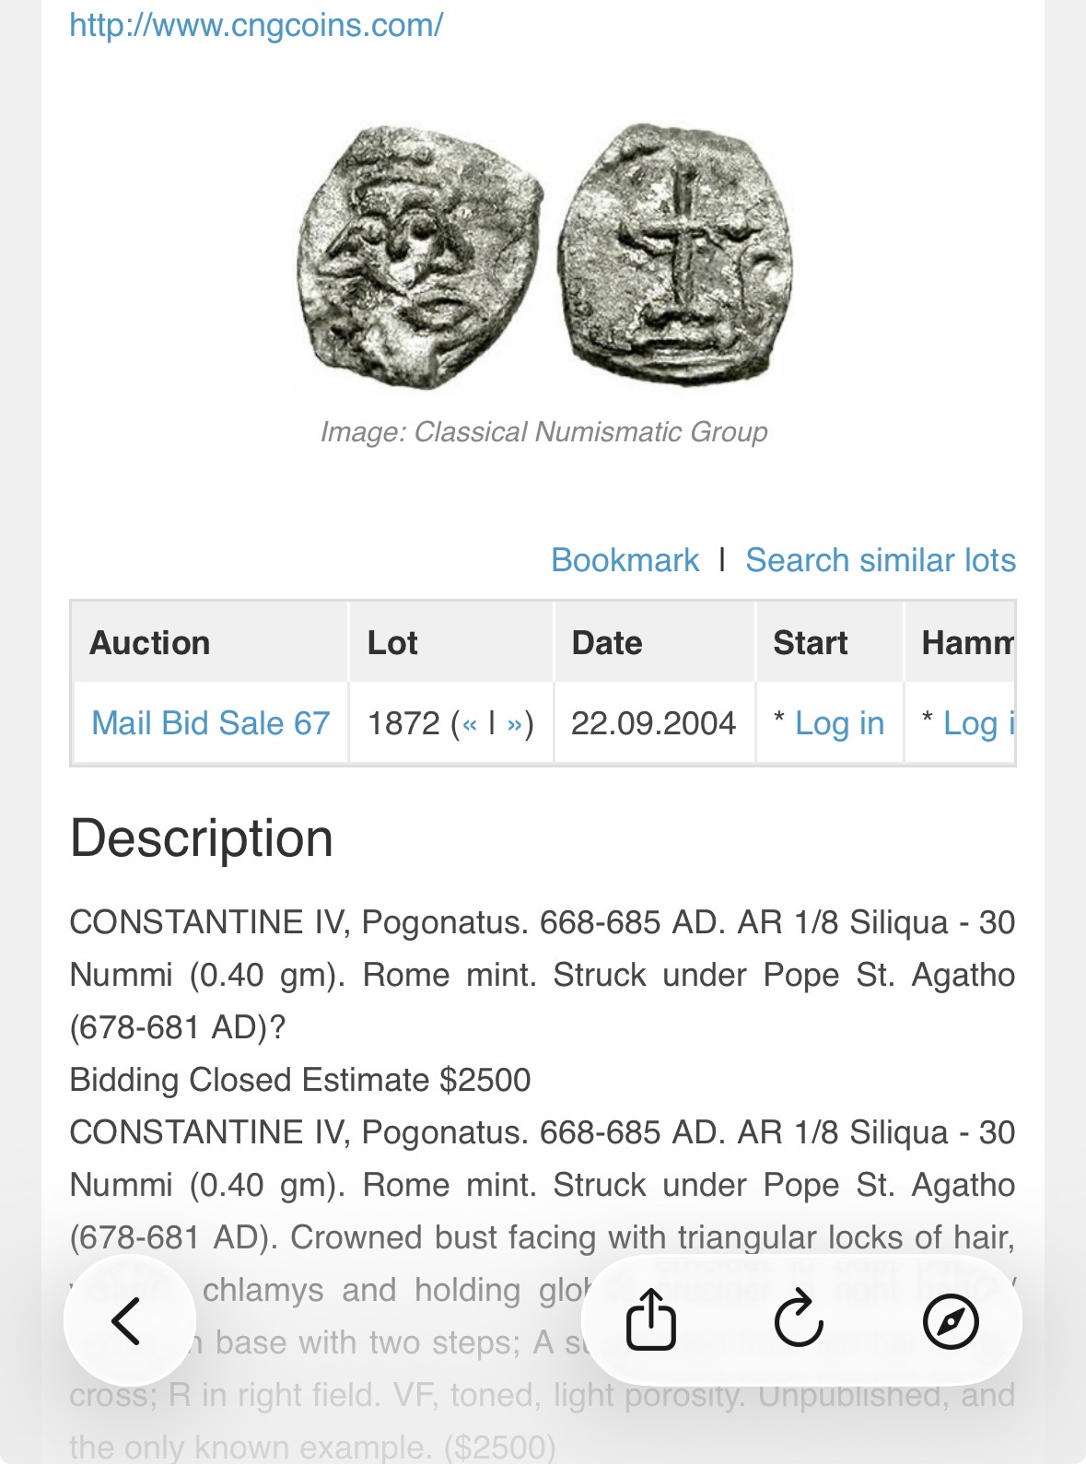
Task: Go to previous lot («) arrow
Action: (x=470, y=724)
